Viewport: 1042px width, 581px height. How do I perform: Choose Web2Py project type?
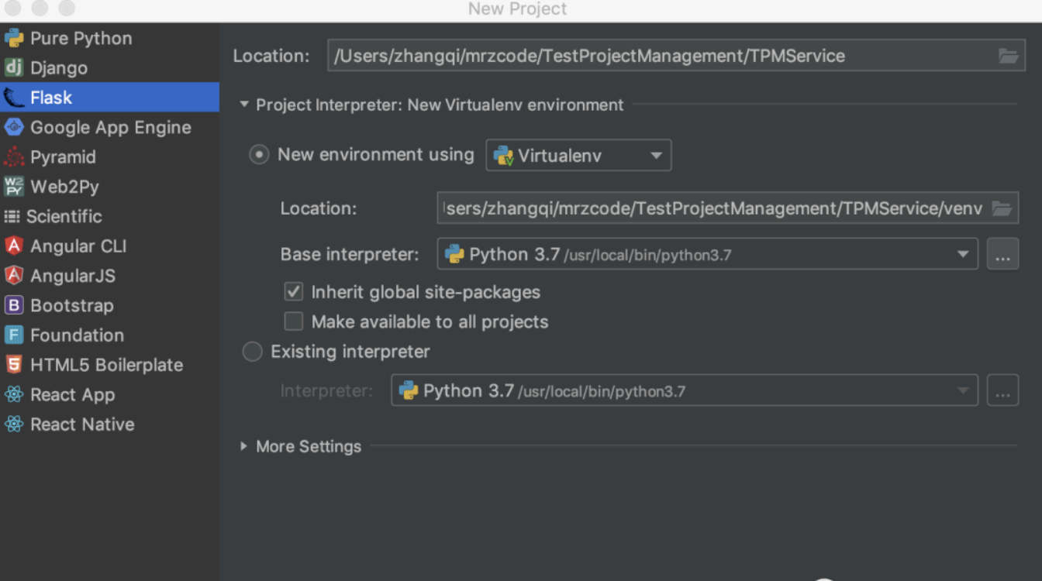109,187
